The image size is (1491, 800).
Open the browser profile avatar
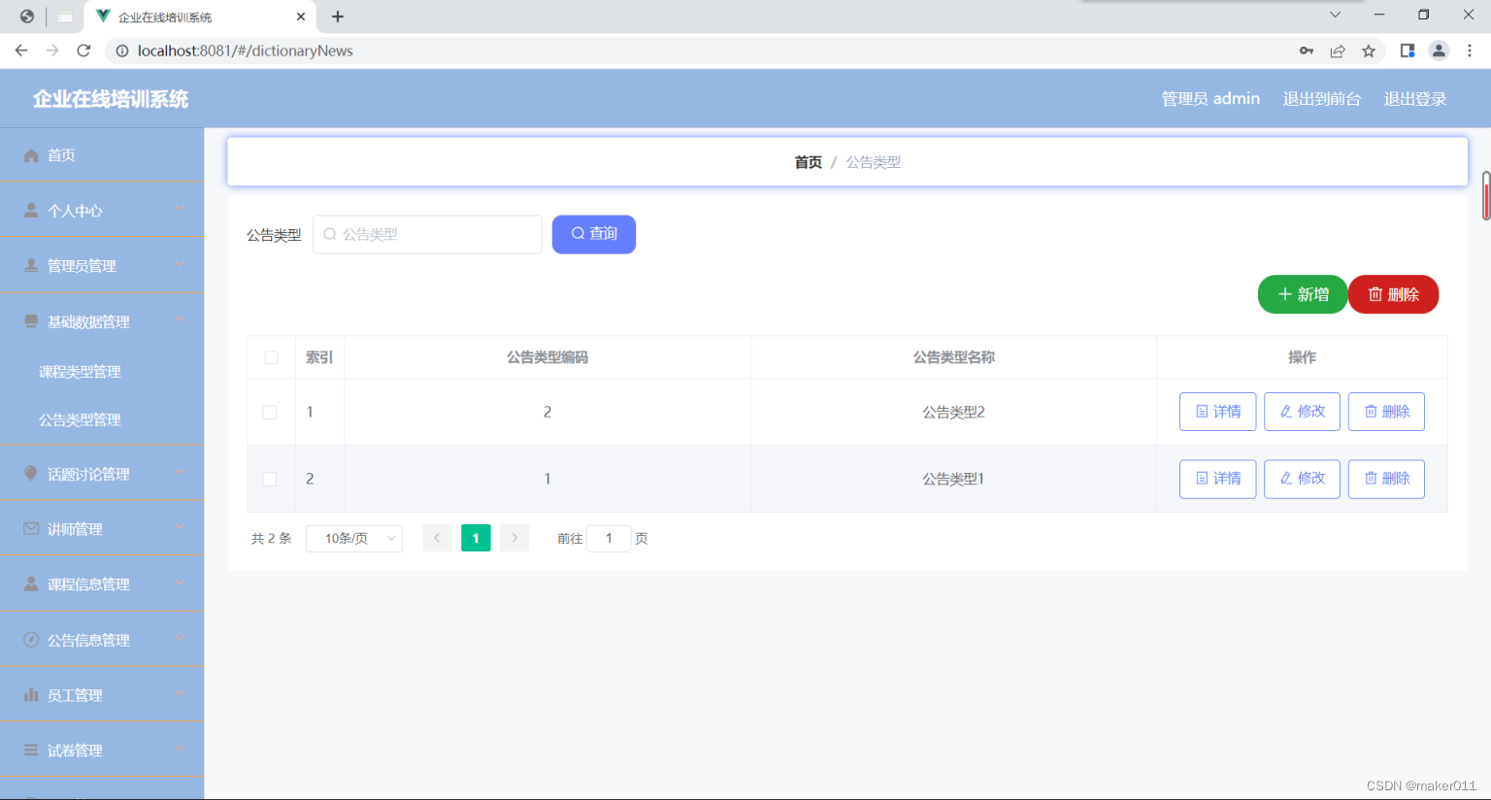[x=1439, y=50]
